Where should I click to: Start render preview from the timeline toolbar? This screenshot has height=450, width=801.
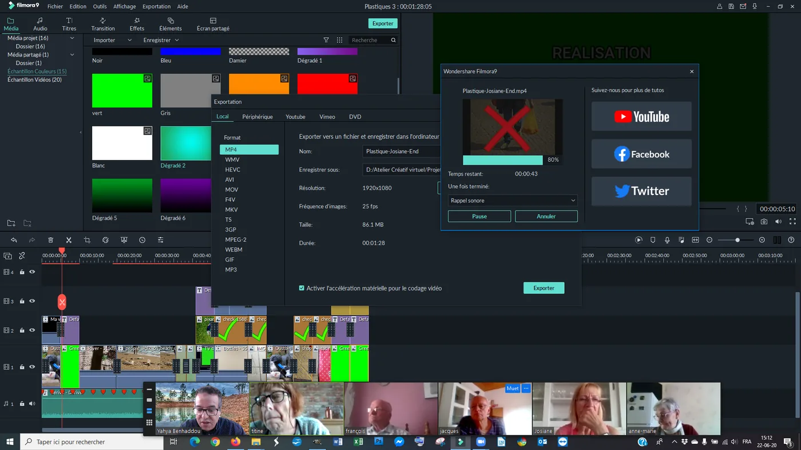639,240
